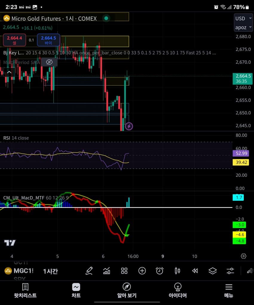254x305 pixels.
Task: Start bar replay with the rewind icon
Action: tap(195, 271)
